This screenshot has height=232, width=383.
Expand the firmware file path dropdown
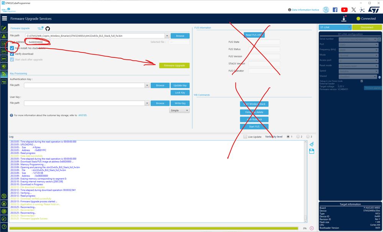[x=167, y=36]
